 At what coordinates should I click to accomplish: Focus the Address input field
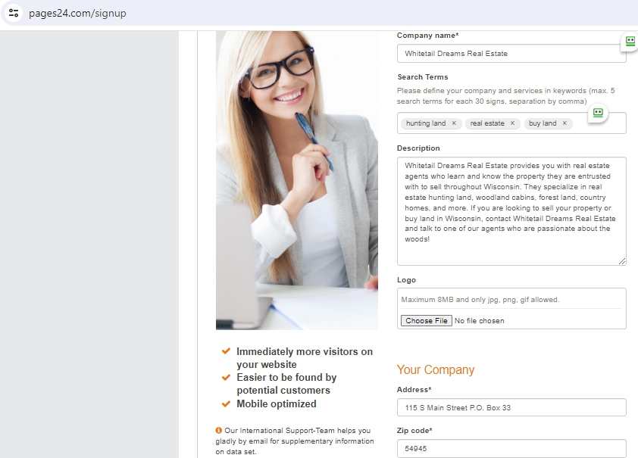click(511, 407)
